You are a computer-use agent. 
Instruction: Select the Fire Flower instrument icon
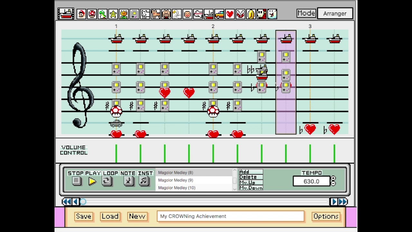[x=124, y=14]
